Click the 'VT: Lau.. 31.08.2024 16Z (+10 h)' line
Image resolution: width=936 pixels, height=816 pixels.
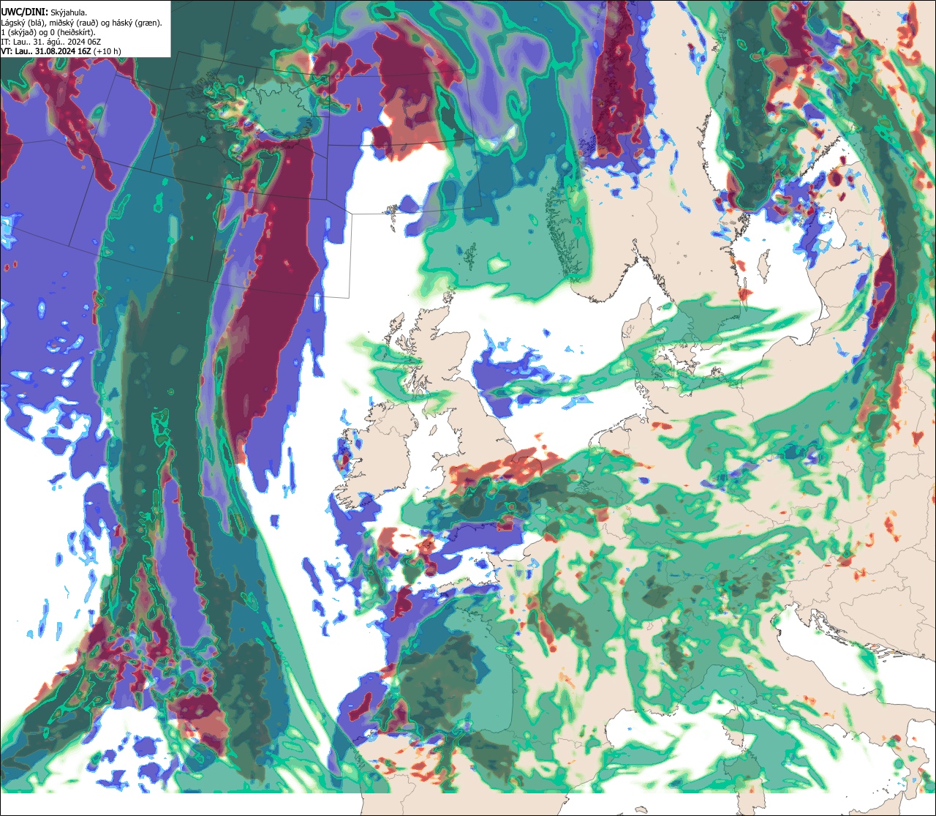pyautogui.click(x=61, y=51)
